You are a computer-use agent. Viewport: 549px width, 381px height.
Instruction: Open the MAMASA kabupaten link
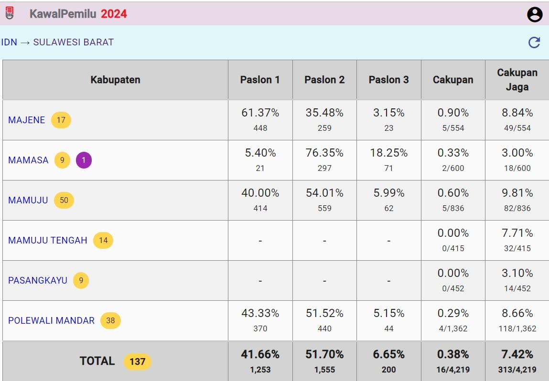(x=28, y=160)
